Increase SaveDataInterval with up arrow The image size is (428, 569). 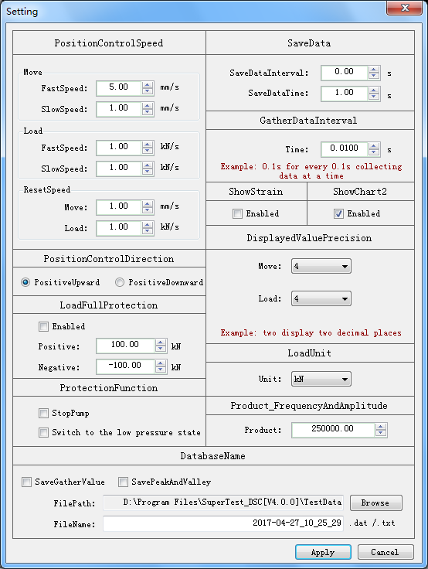point(374,70)
